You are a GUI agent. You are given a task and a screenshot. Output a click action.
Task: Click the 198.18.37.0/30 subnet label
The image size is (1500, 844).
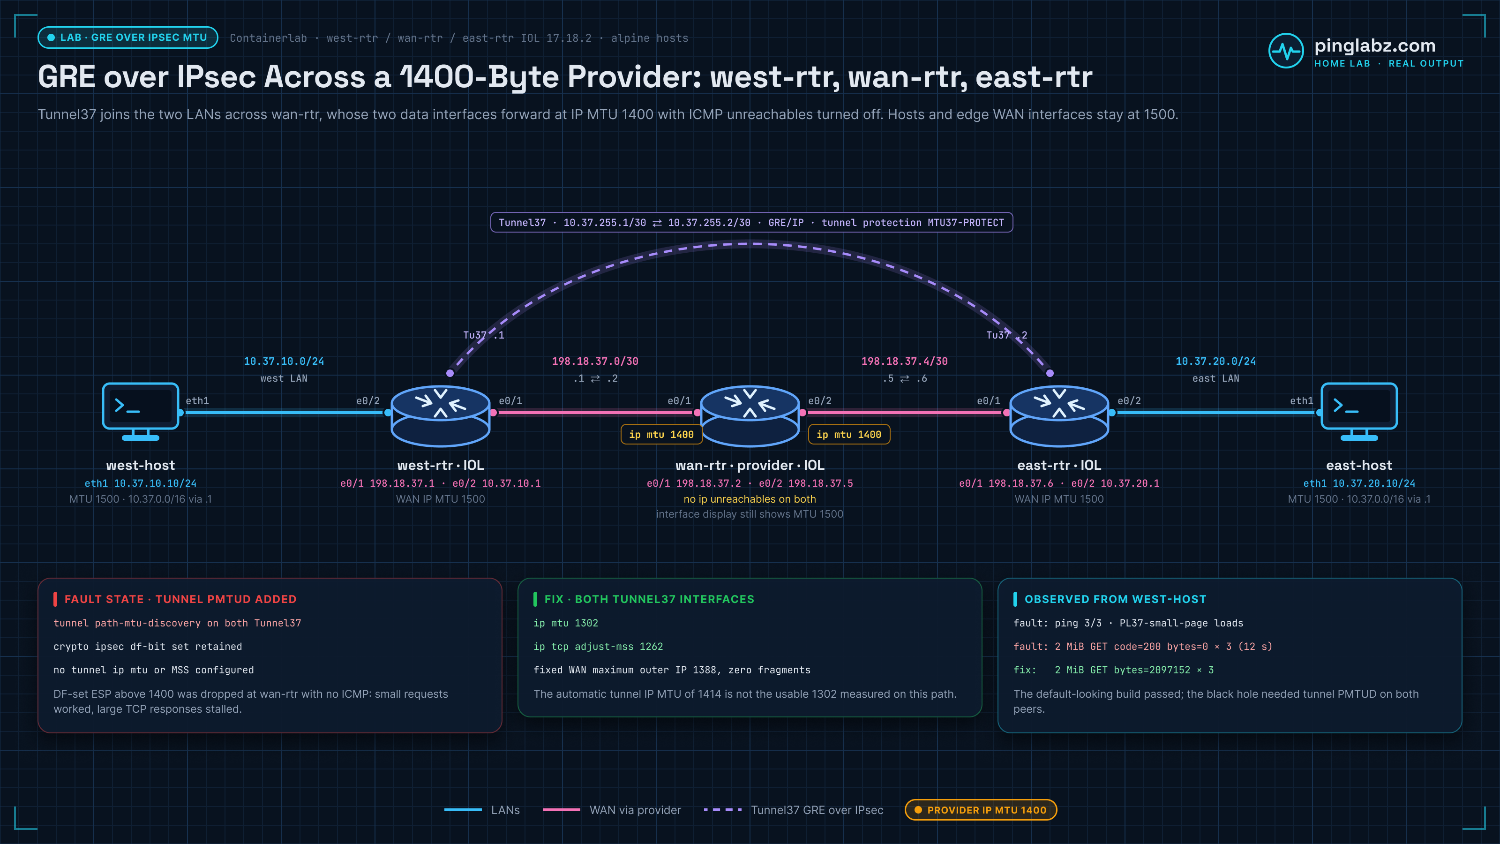595,361
